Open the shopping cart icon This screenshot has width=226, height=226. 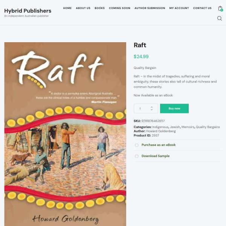[x=220, y=9]
